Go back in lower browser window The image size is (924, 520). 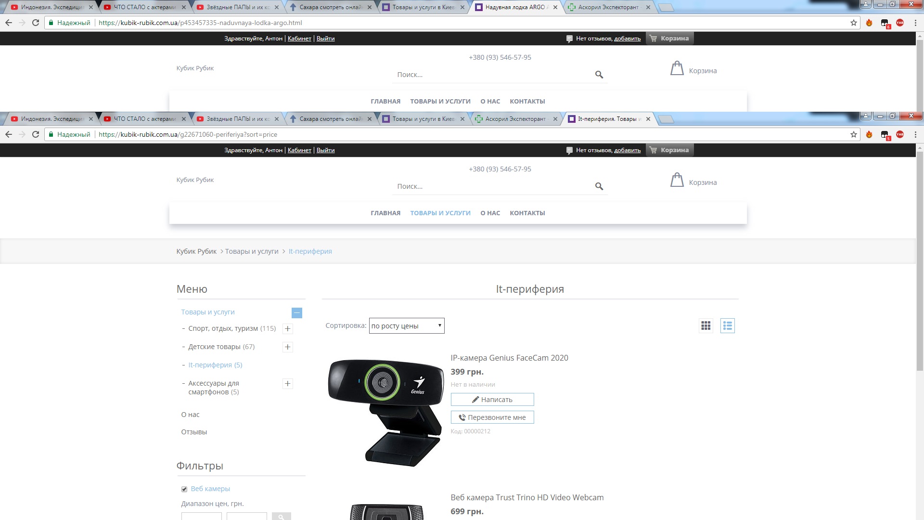pyautogui.click(x=9, y=134)
